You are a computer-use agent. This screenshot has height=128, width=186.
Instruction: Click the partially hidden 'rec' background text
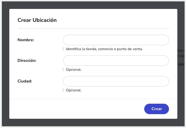point(181,56)
